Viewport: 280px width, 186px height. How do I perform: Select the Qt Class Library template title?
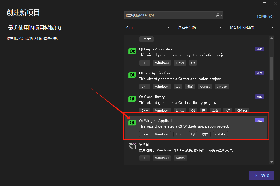click(x=152, y=97)
